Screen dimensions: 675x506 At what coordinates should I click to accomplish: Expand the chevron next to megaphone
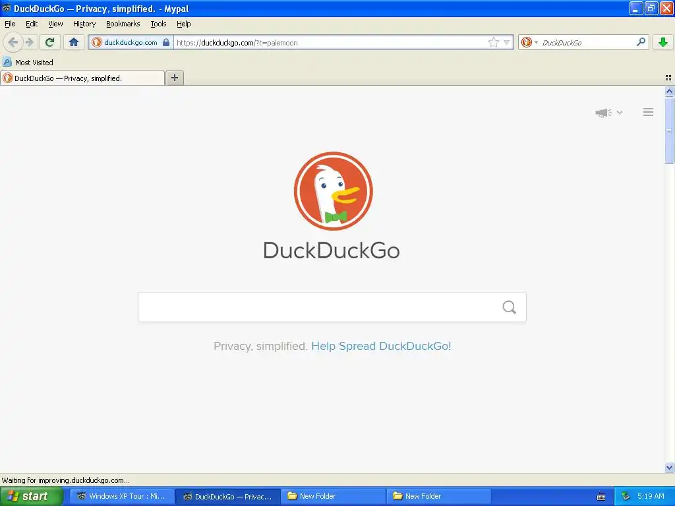click(x=620, y=112)
